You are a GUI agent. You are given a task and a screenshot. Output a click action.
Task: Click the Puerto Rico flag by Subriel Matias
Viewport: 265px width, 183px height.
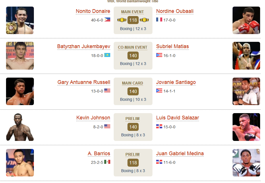(x=159, y=55)
